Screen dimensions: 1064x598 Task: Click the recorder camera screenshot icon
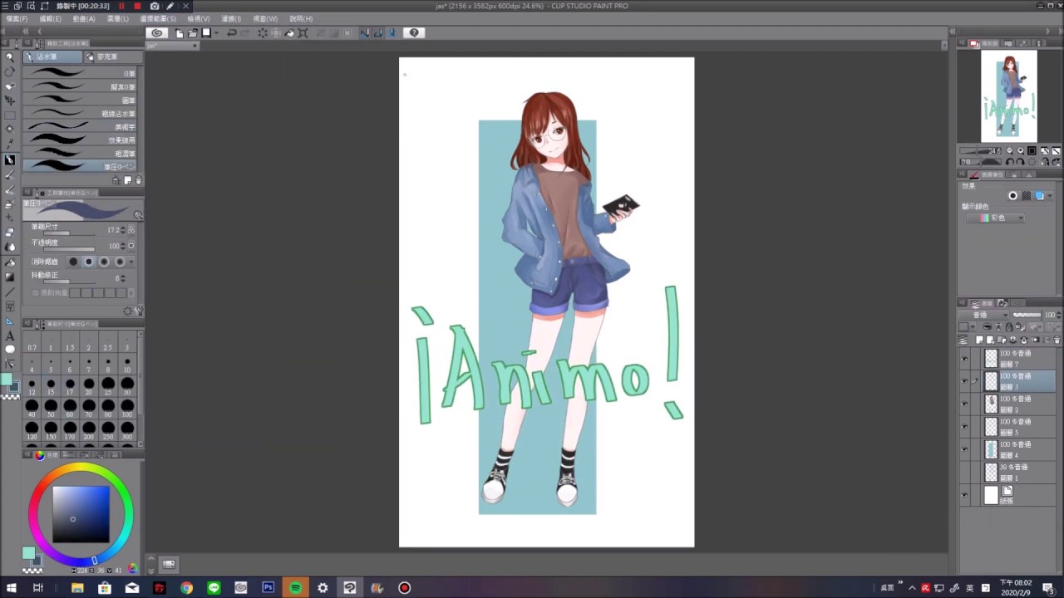[155, 6]
